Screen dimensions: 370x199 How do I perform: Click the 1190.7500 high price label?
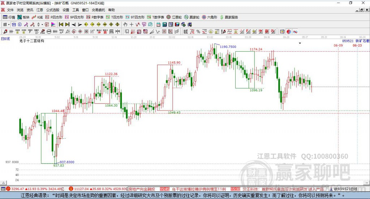(228, 47)
